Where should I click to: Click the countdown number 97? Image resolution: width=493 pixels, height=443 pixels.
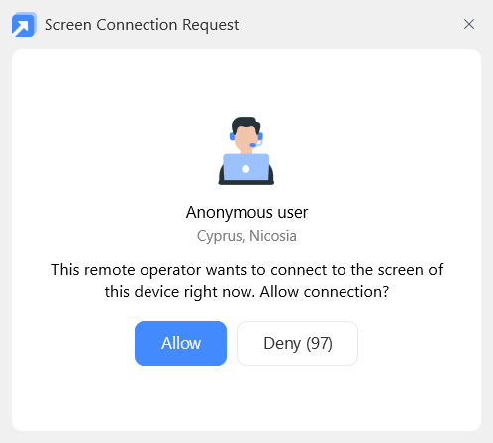coord(319,343)
